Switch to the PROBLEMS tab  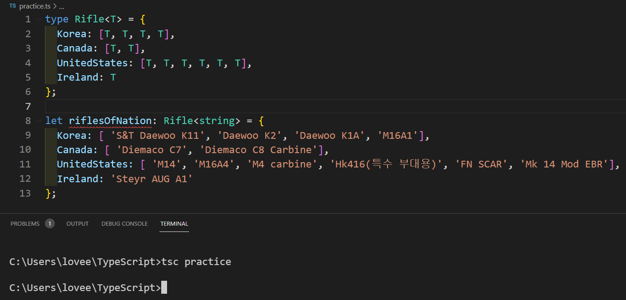[x=25, y=223]
